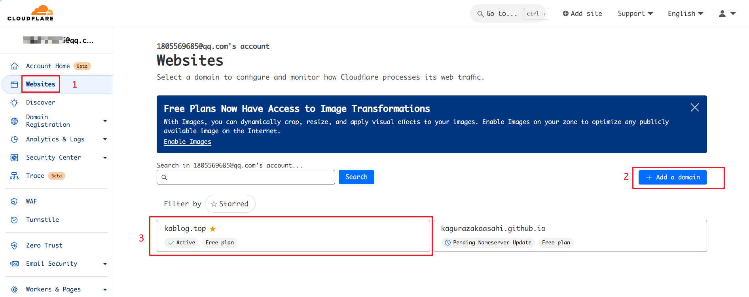Click the WAF shield icon
This screenshot has height=297, width=749.
coord(14,202)
